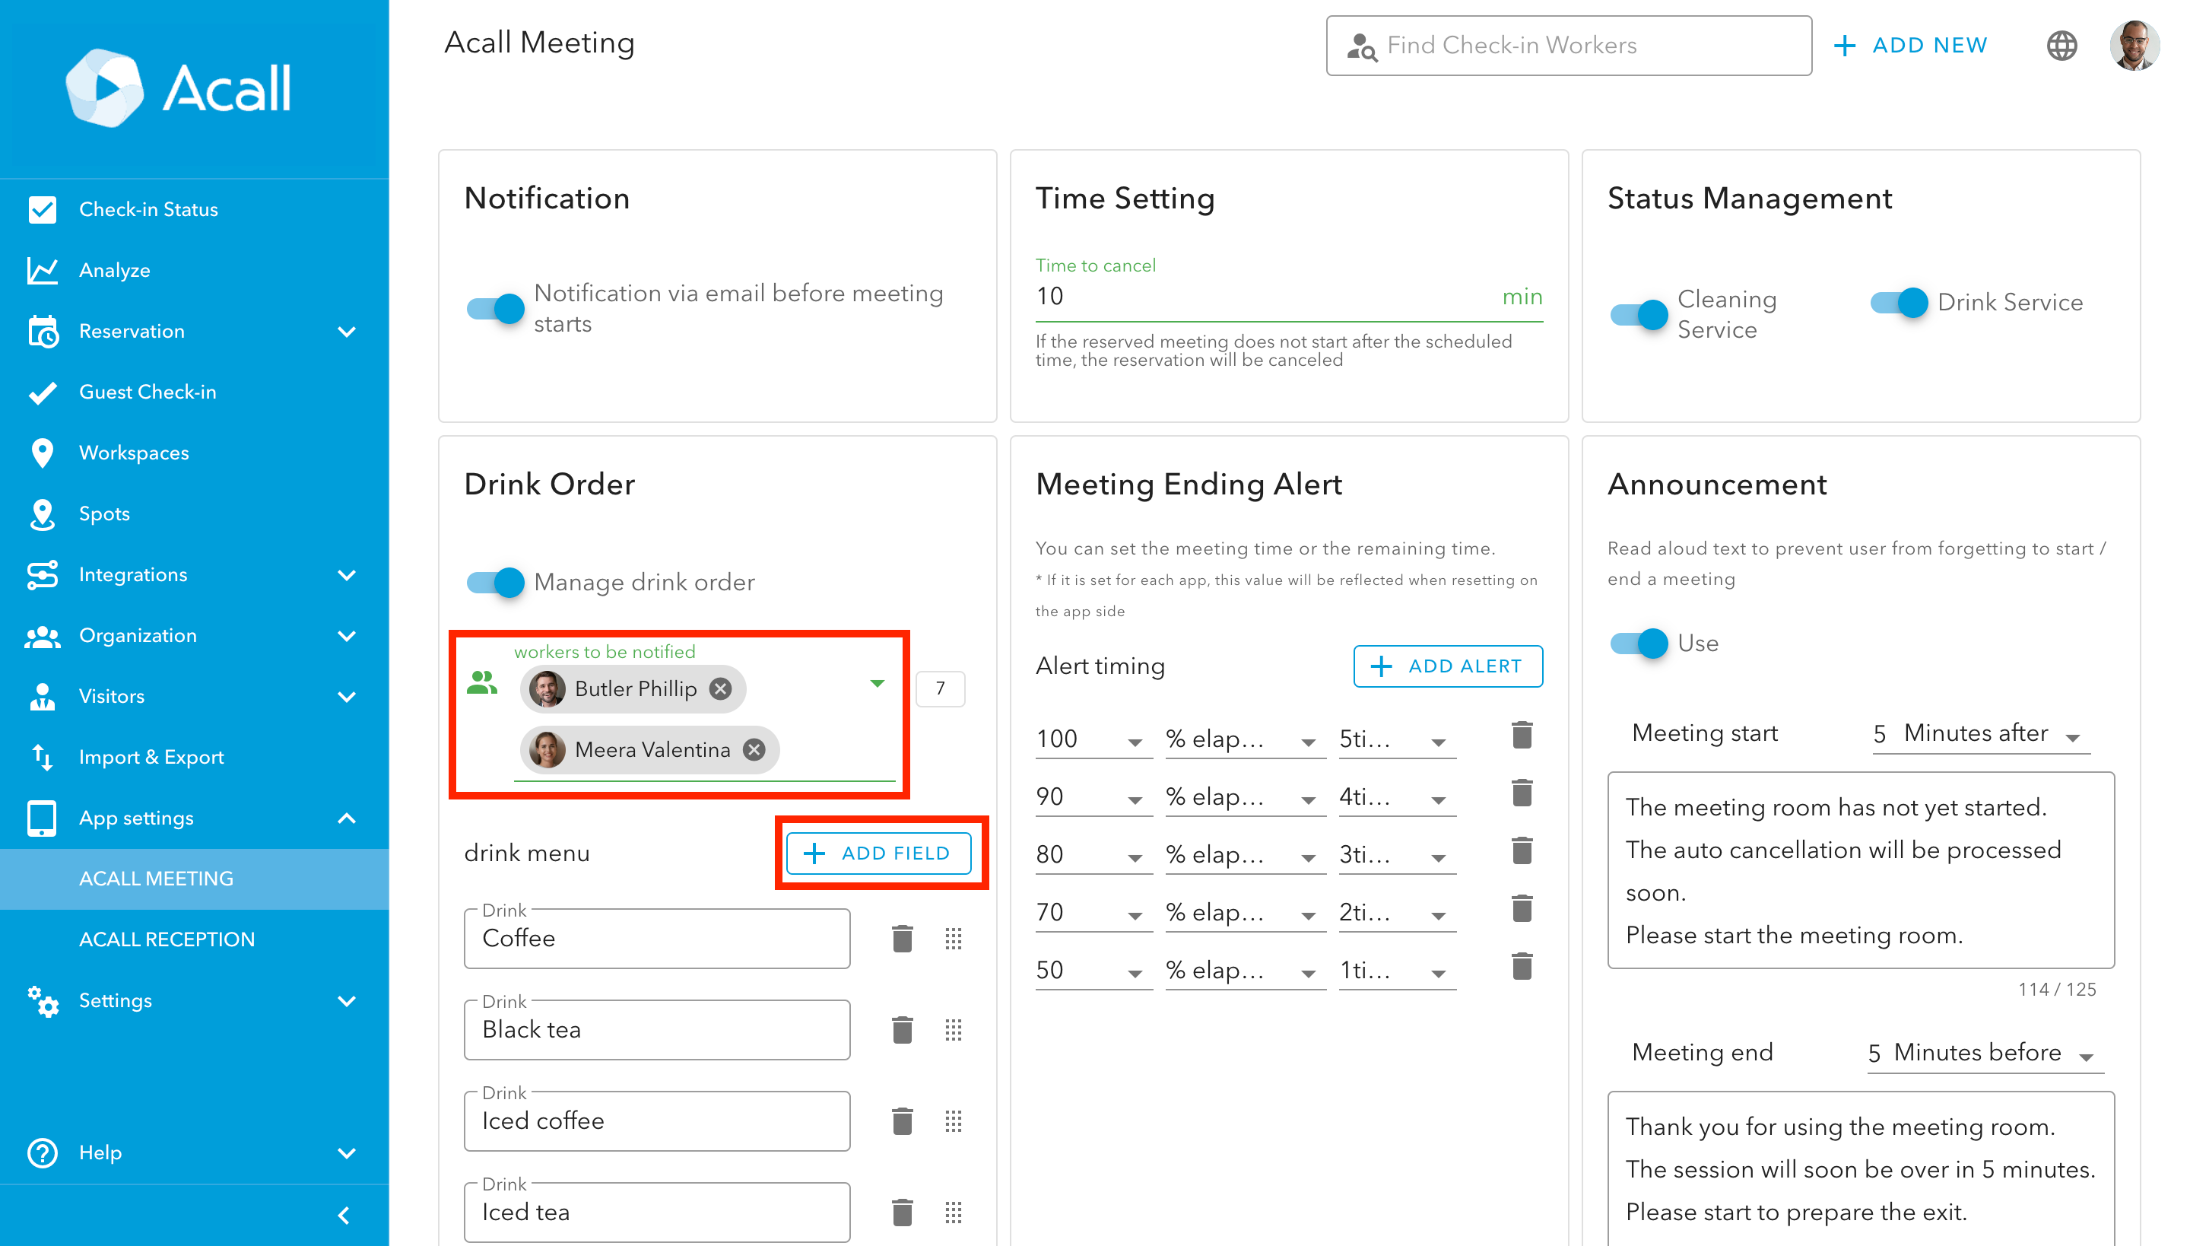The height and width of the screenshot is (1246, 2190).
Task: Open ACALL RECEPTION settings
Action: tap(167, 939)
